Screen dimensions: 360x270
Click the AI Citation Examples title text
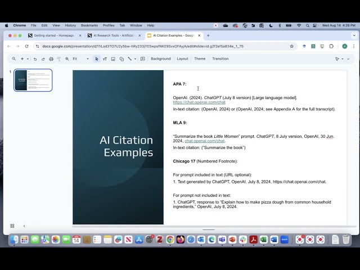coord(127,146)
